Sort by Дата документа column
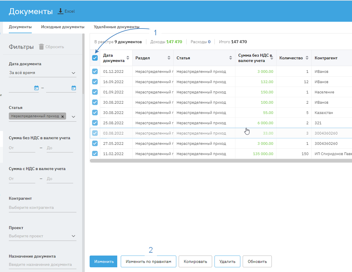Screen dimensions: 352x272 [128, 58]
